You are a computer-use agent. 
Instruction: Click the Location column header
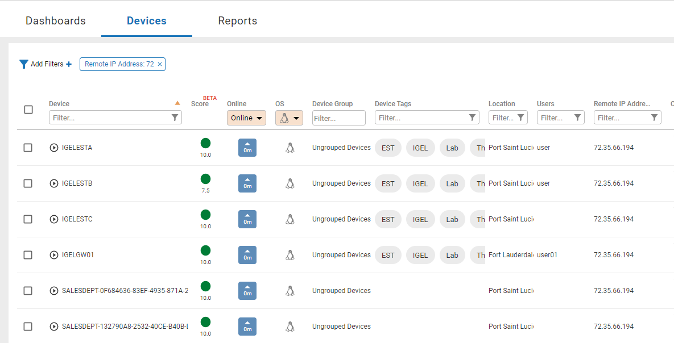[502, 104]
